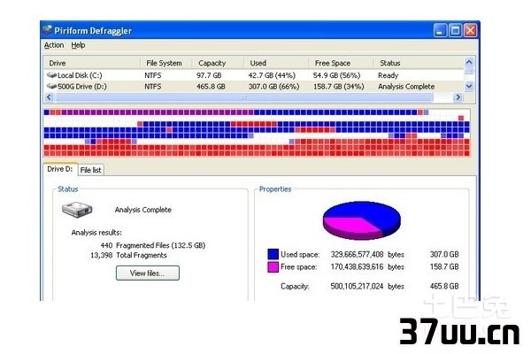The image size is (531, 354).
Task: Click the horizontal scrollbar thumb in drive list
Action: 244,97
